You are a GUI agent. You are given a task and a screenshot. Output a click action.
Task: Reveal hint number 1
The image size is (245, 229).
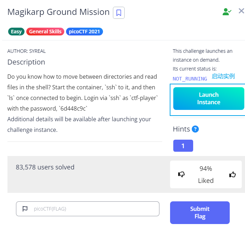183,146
